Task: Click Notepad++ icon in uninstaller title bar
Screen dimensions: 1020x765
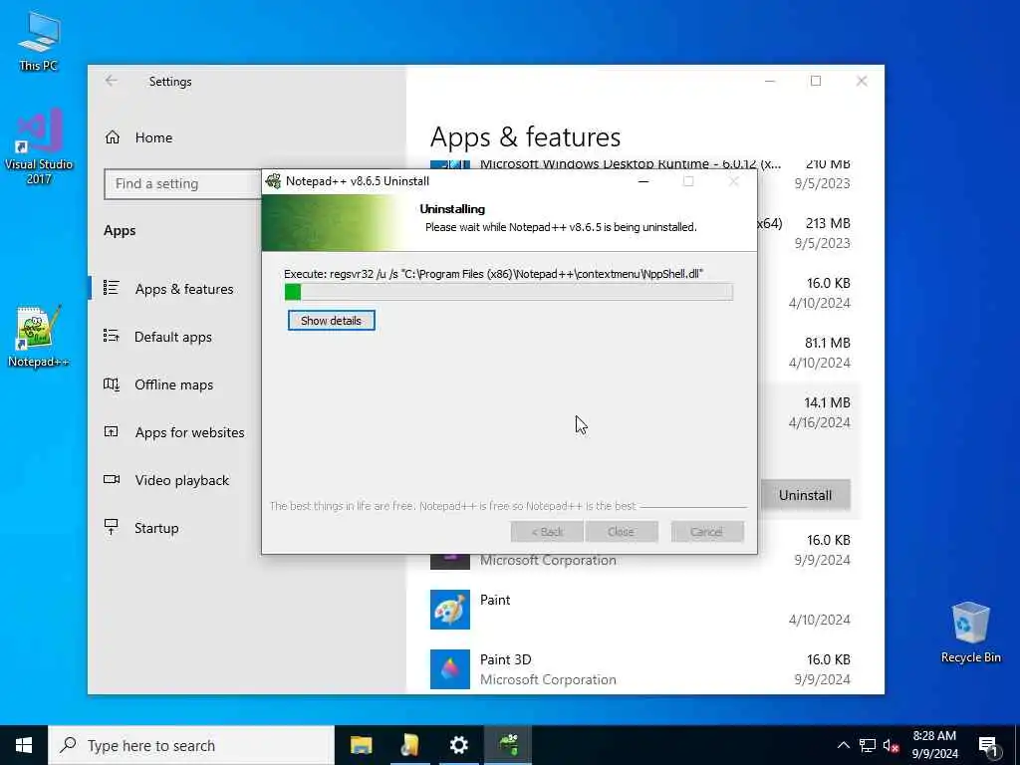Action: (x=273, y=181)
